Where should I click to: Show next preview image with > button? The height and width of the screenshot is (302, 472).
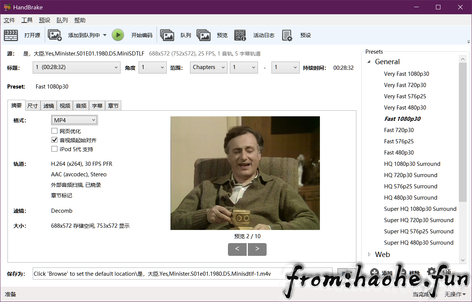click(x=257, y=249)
